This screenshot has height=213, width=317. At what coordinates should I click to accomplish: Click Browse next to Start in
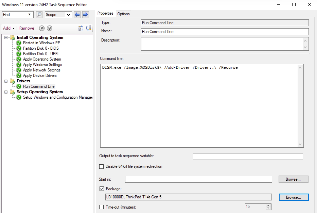pyautogui.click(x=293, y=179)
